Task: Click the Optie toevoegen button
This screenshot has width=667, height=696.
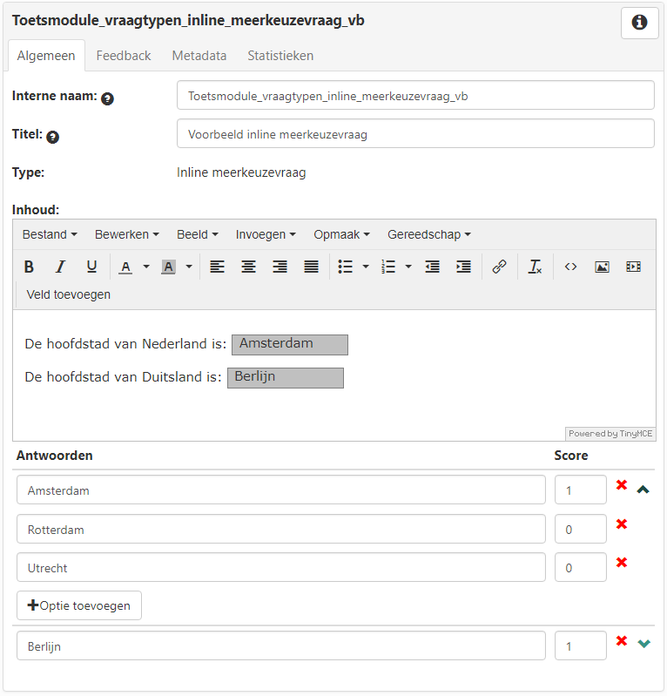Action: (x=79, y=605)
